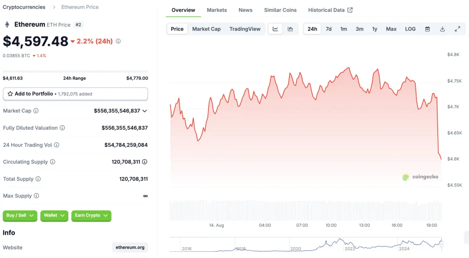Open the Similar Coins tab

coord(280,10)
